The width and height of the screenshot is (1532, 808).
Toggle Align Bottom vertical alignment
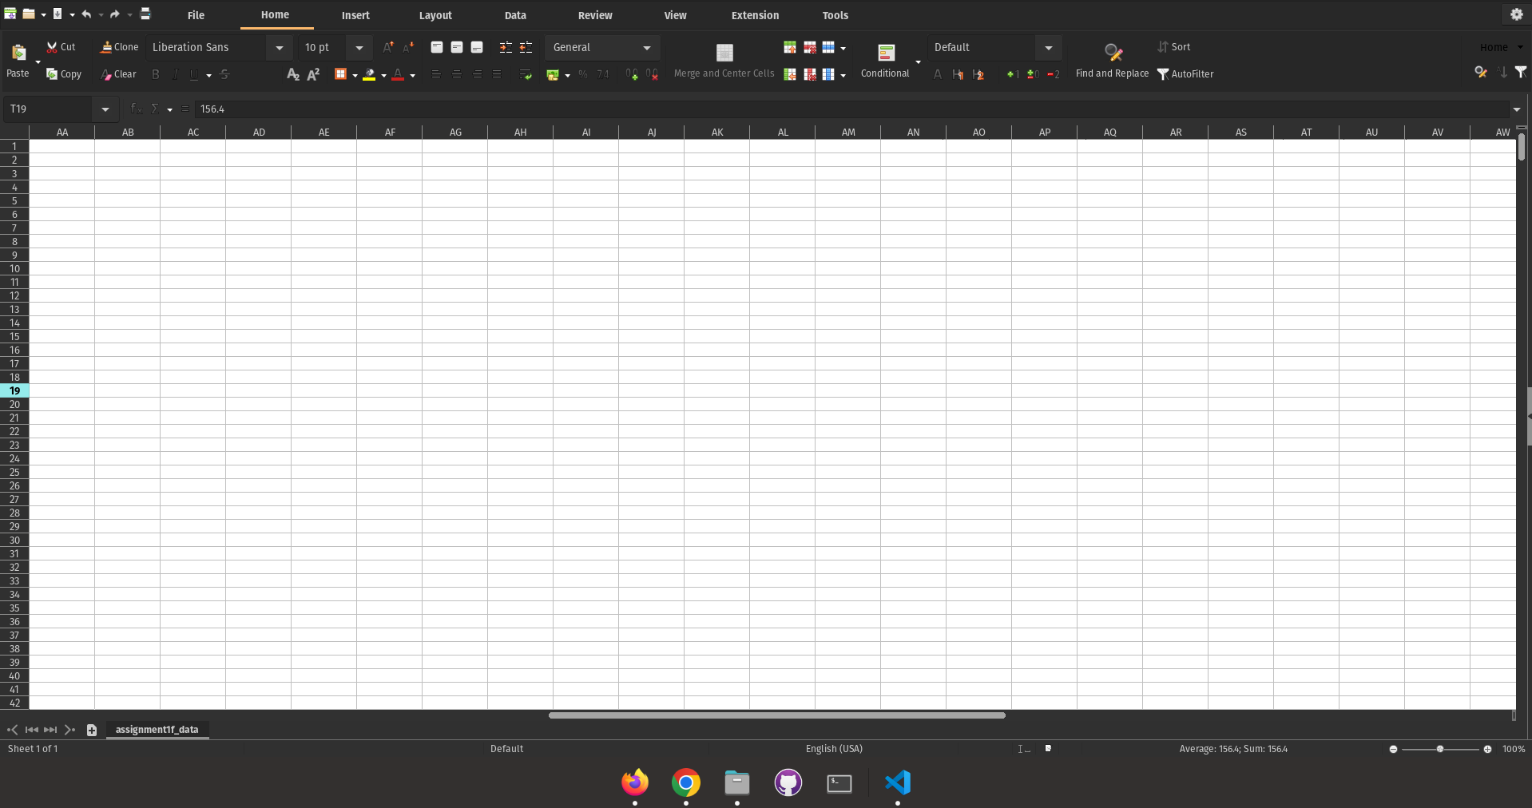tap(477, 48)
